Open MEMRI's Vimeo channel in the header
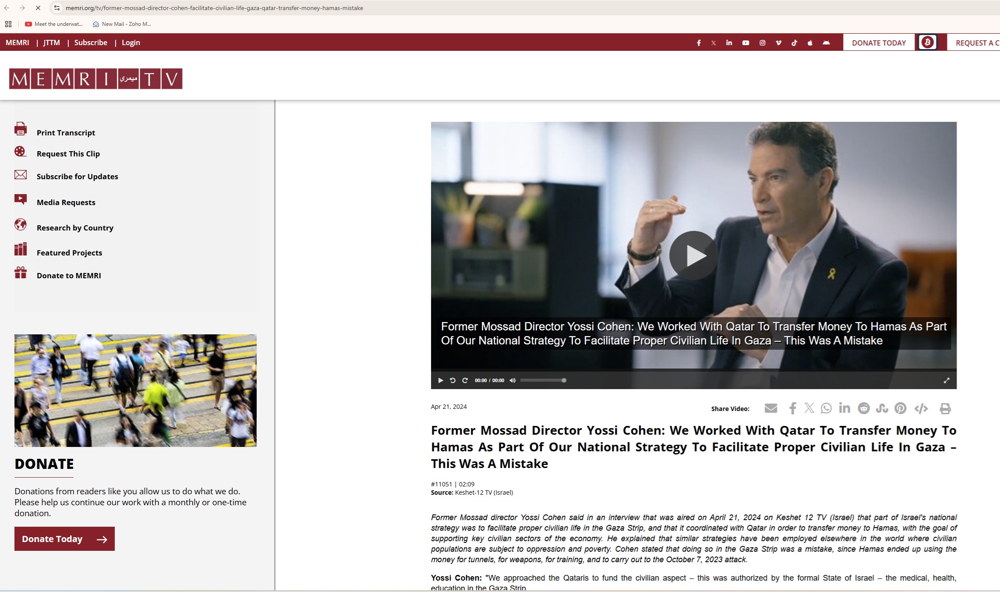Viewport: 1000px width, 592px height. point(778,43)
